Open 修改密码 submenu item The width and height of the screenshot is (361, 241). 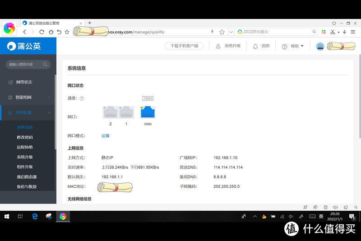(x=25, y=137)
